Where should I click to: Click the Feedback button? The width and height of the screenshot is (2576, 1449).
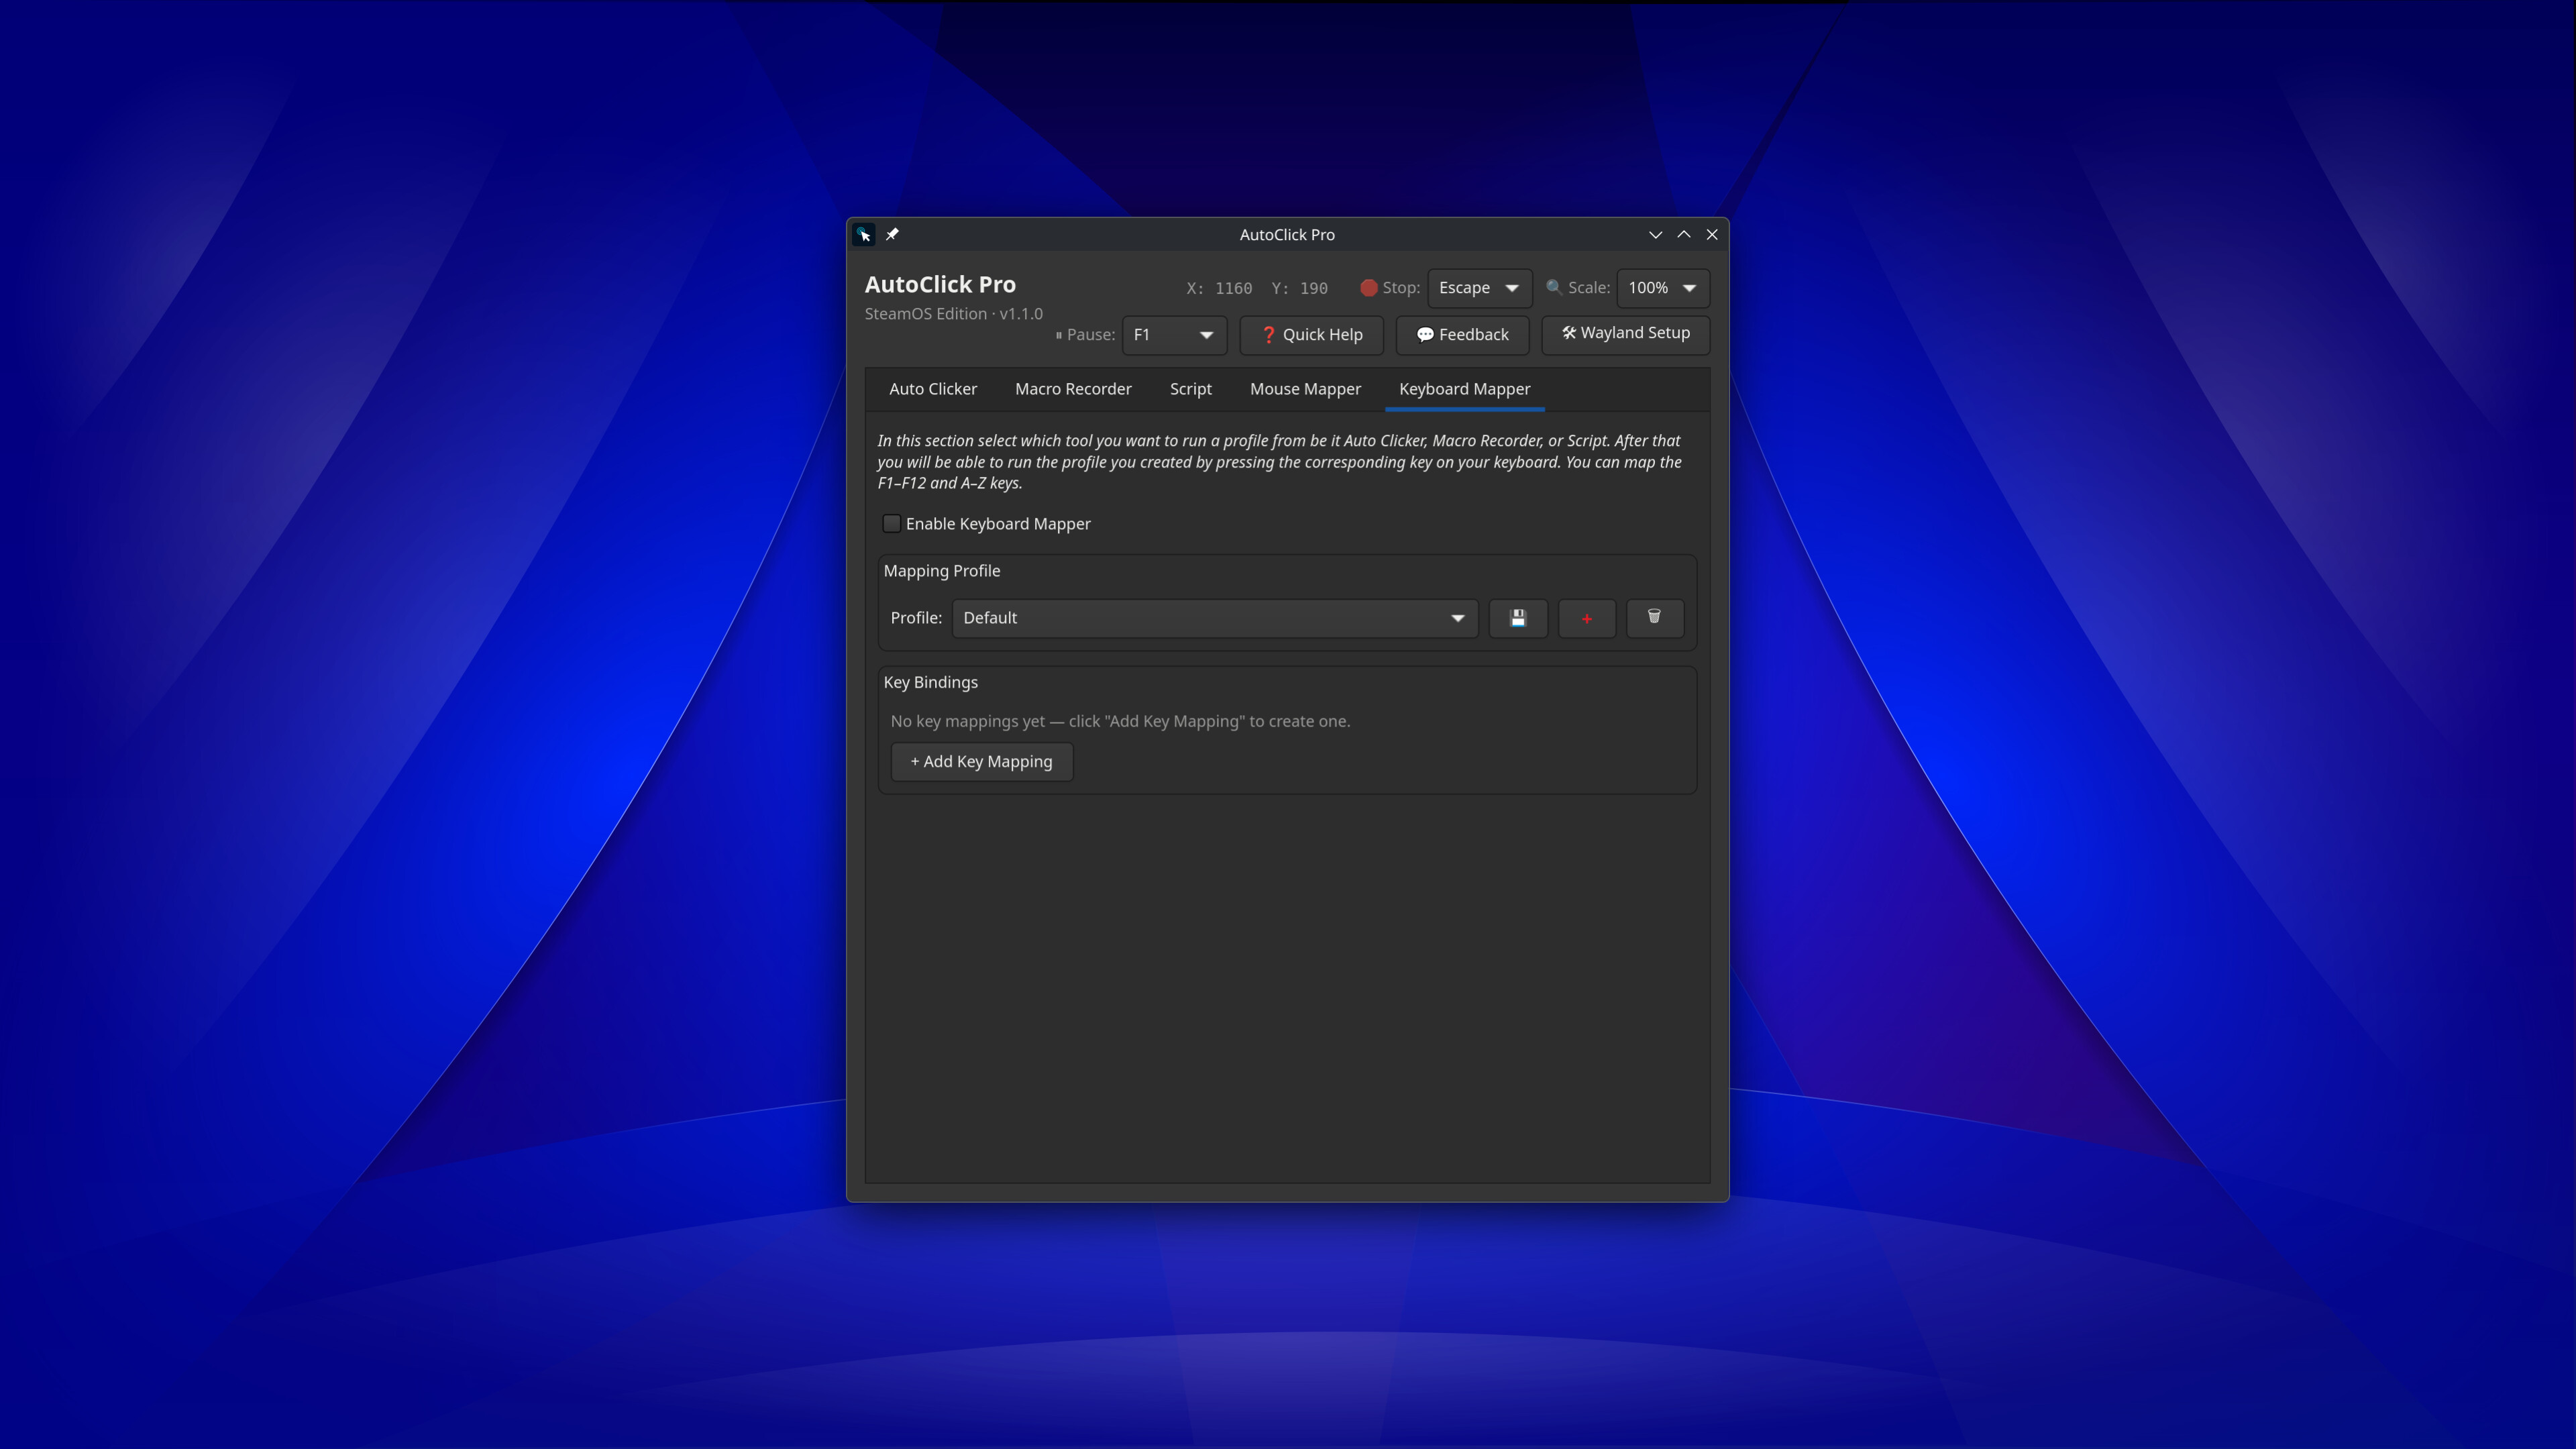1462,335
